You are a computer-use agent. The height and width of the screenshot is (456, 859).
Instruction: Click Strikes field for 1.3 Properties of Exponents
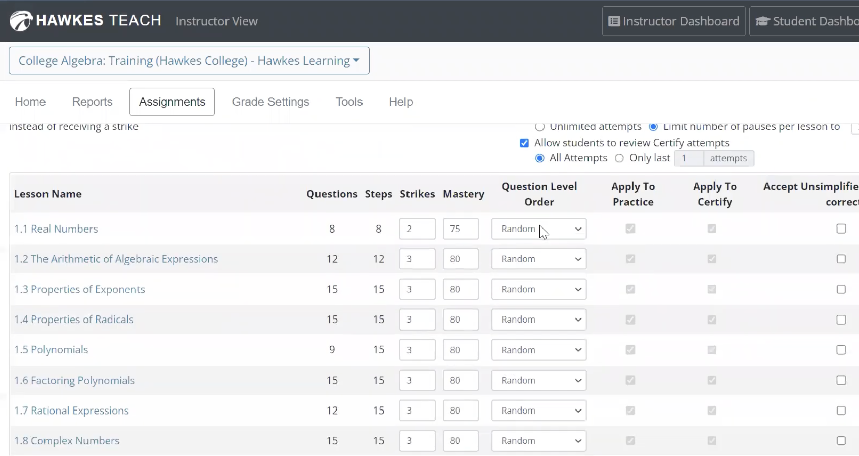[417, 289]
